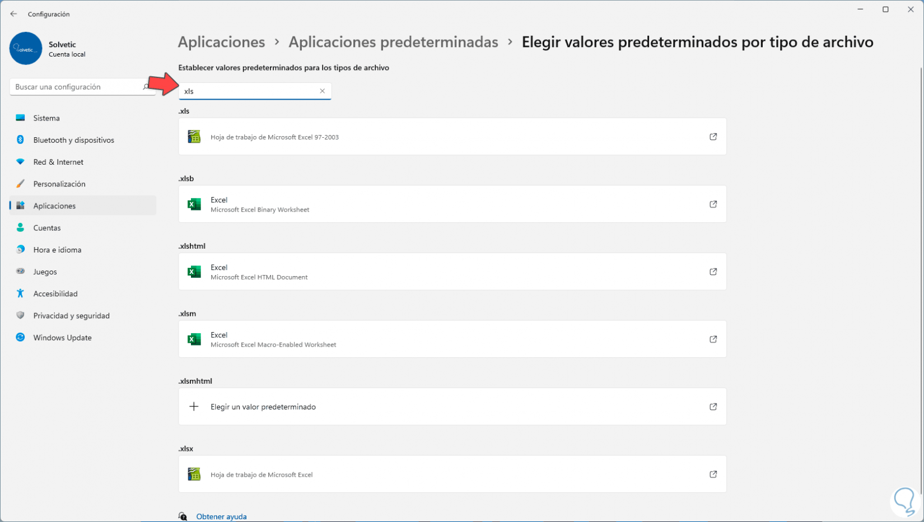
Task: Select Aplicaciones in the sidebar
Action: point(83,206)
